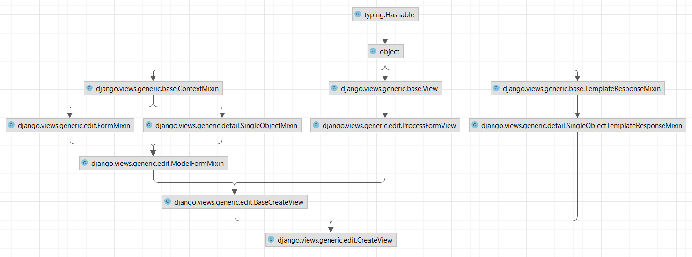Select django.views.generic.edit.CreateView text
The width and height of the screenshot is (692, 257).
(335, 241)
